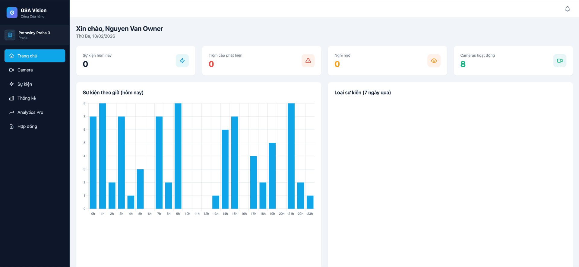Click date text 'Thứ Ba, 10/02/2026'
Viewport: 579px width, 267px height.
96,36
